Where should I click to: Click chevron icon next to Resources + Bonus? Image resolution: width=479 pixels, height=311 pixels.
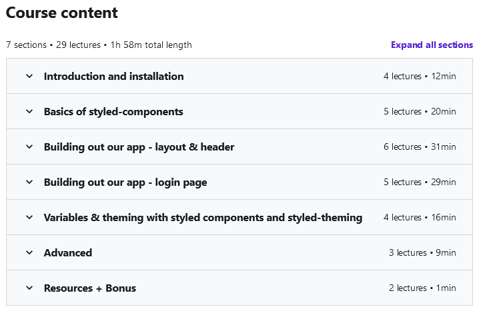pos(29,288)
